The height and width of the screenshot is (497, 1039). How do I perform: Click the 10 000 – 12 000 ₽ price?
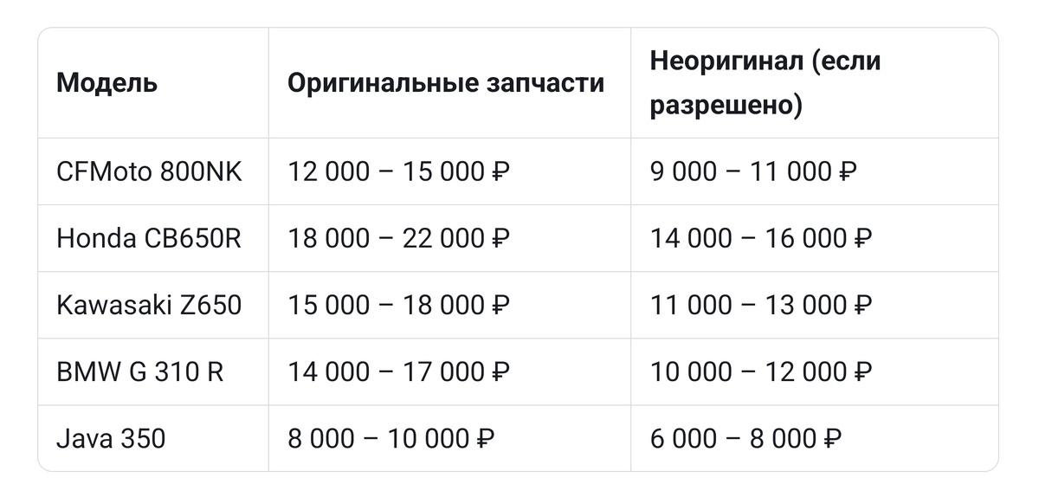[x=762, y=371]
